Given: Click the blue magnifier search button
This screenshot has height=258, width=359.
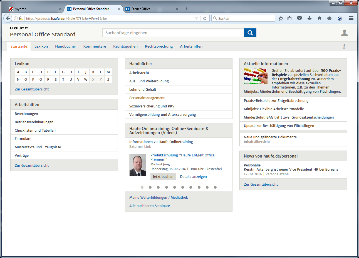Looking at the screenshot, I should 250,33.
